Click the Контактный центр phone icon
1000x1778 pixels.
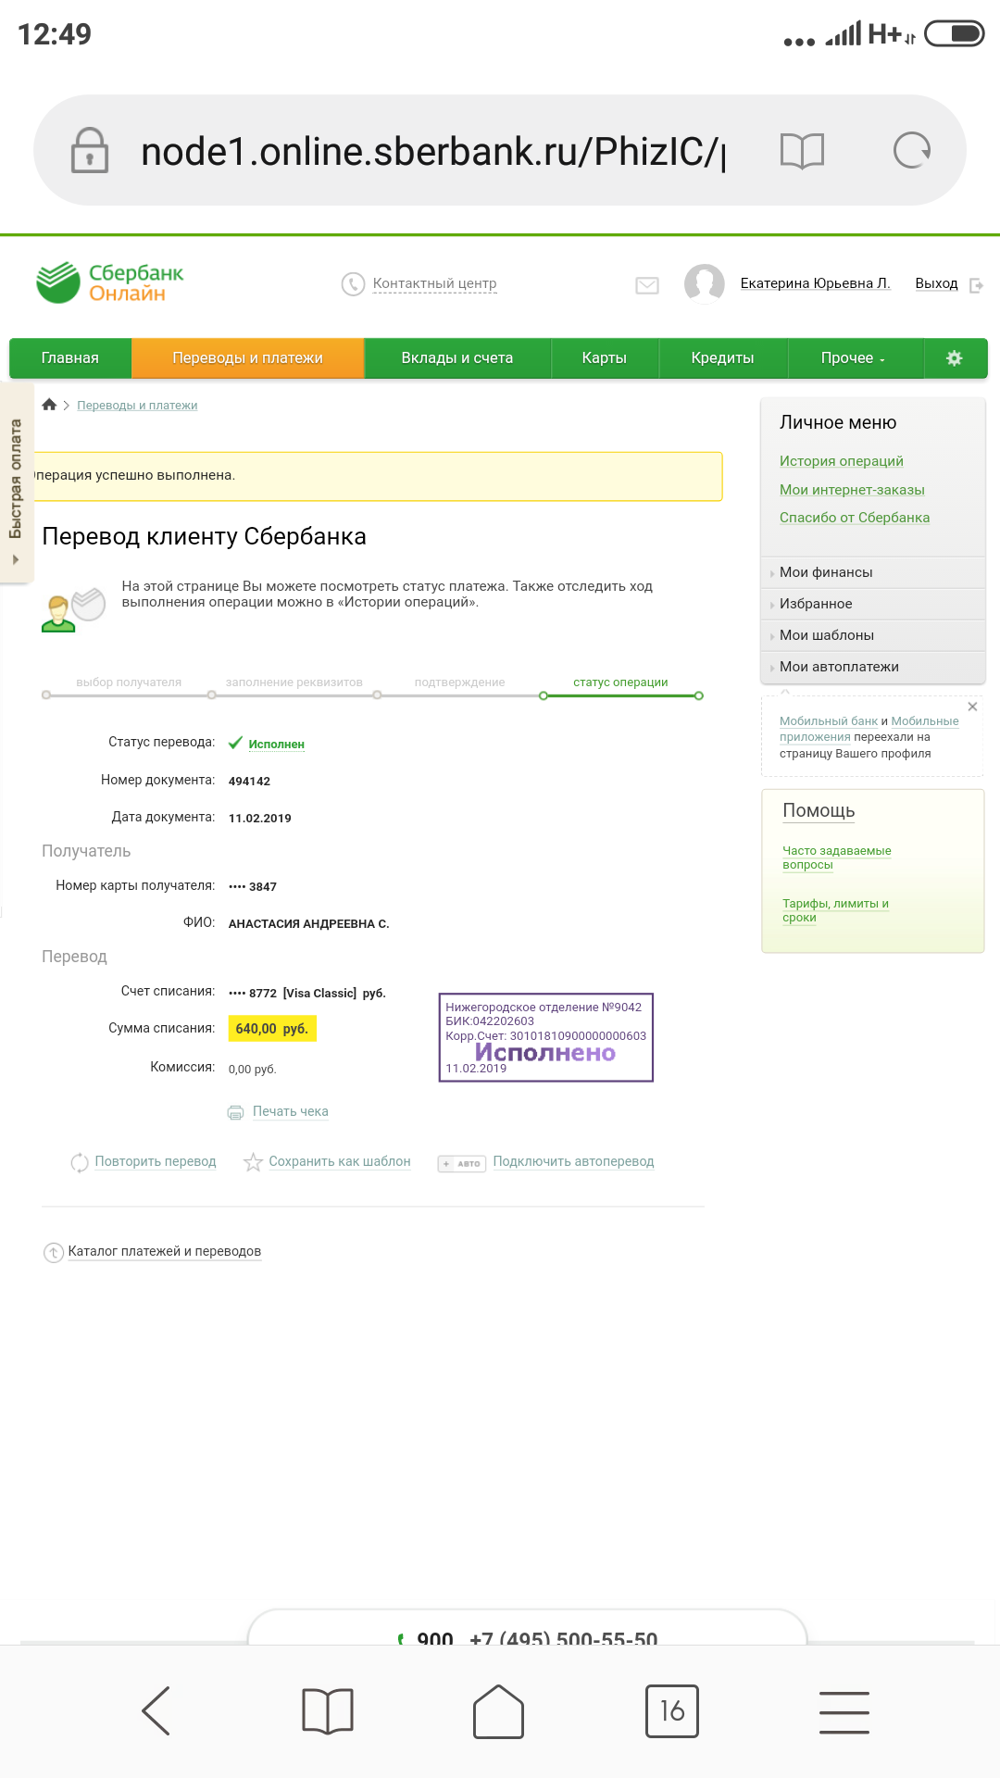(353, 283)
